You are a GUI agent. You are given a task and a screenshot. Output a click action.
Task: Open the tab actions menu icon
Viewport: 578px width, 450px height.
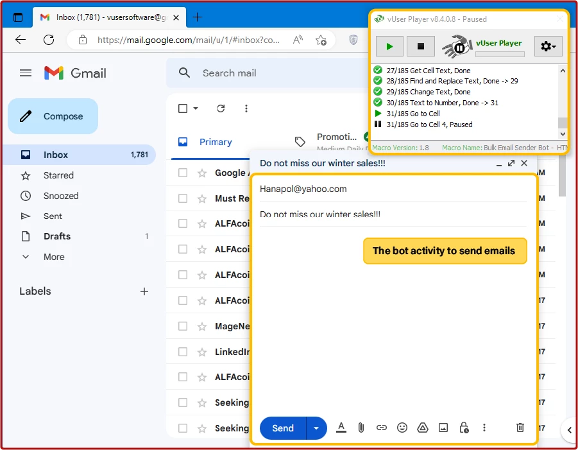17,17
